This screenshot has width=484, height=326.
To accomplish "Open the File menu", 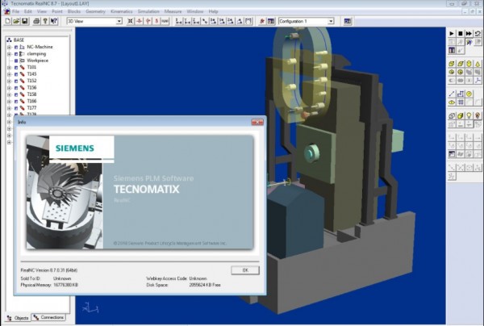I will [15, 11].
